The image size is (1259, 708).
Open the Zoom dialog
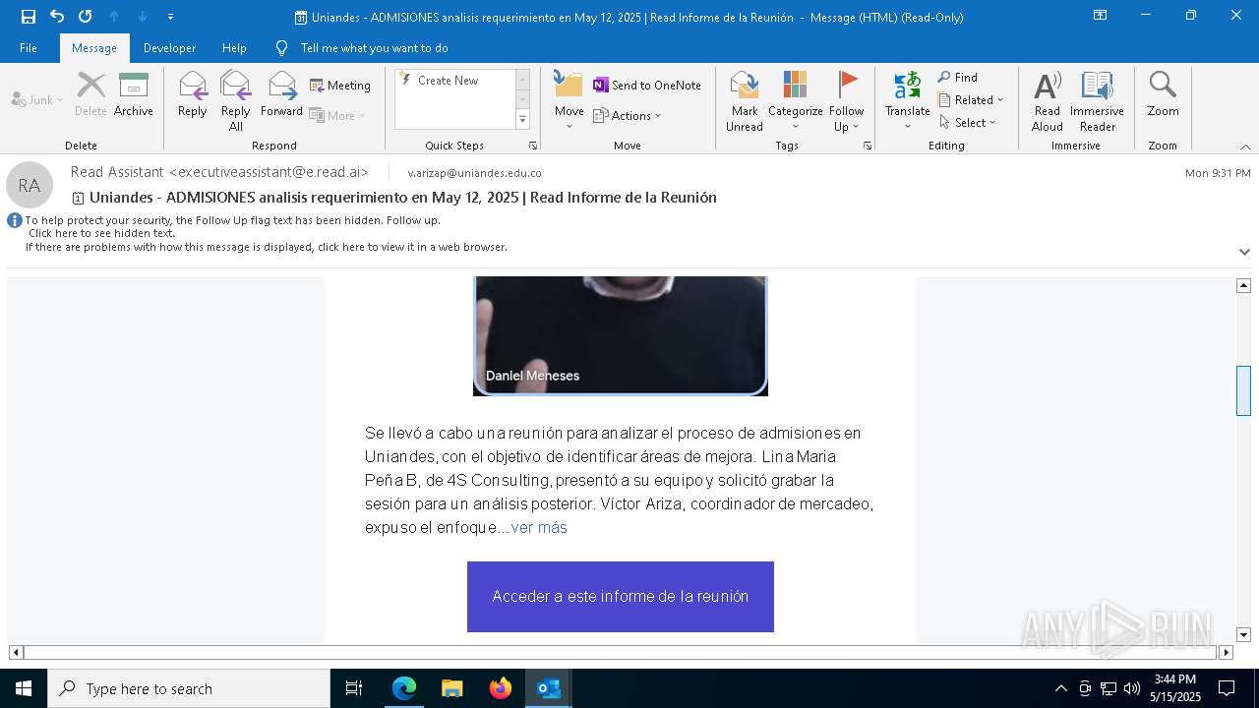click(x=1163, y=95)
